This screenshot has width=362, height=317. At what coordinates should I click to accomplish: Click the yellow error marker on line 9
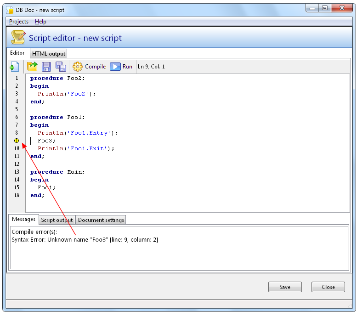[x=17, y=141]
